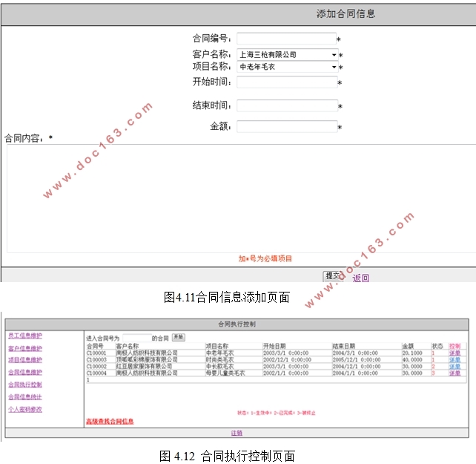Image resolution: width=476 pixels, height=464 pixels.
Task: Open 合同执行控制 in the sidebar
Action: click(x=25, y=385)
